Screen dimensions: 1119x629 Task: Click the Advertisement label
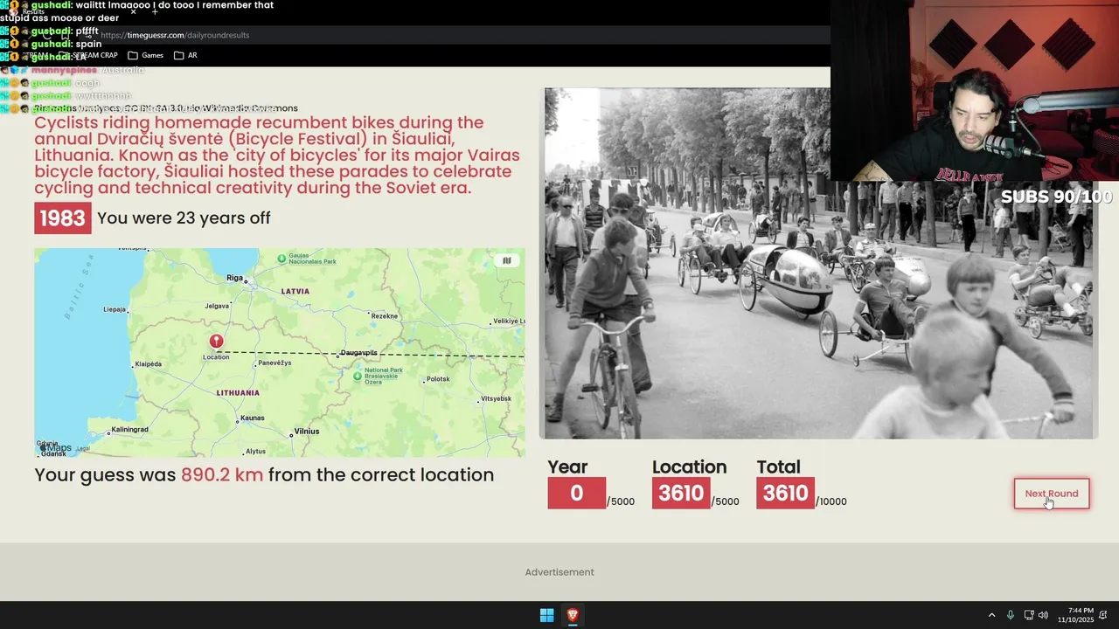point(559,572)
